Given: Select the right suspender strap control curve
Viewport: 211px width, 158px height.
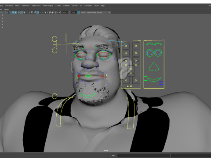Looking at the screenshot, I should (x=131, y=113).
